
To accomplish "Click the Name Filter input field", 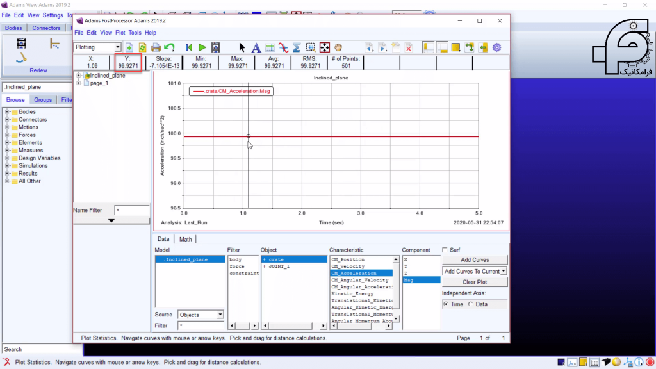I will (x=132, y=210).
